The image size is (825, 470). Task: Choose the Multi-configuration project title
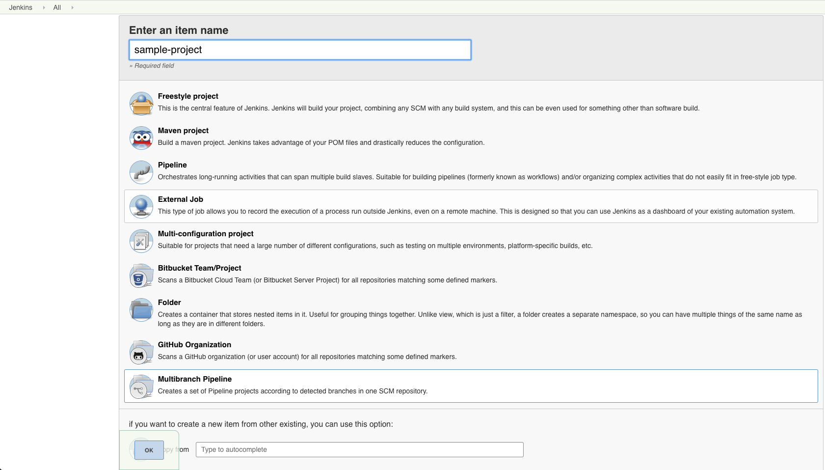[206, 234]
